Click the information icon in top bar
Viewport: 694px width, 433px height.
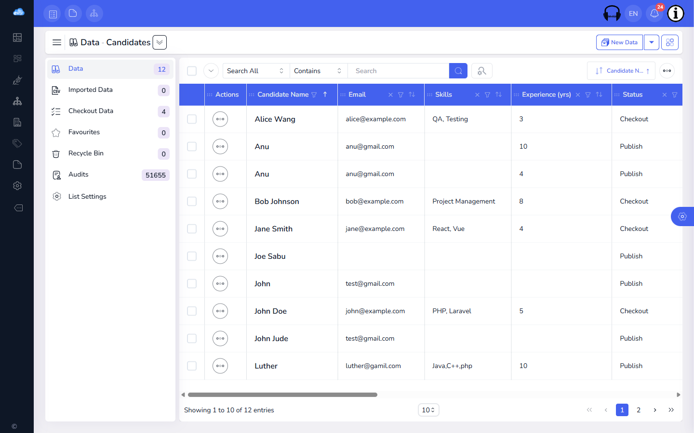(x=676, y=13)
